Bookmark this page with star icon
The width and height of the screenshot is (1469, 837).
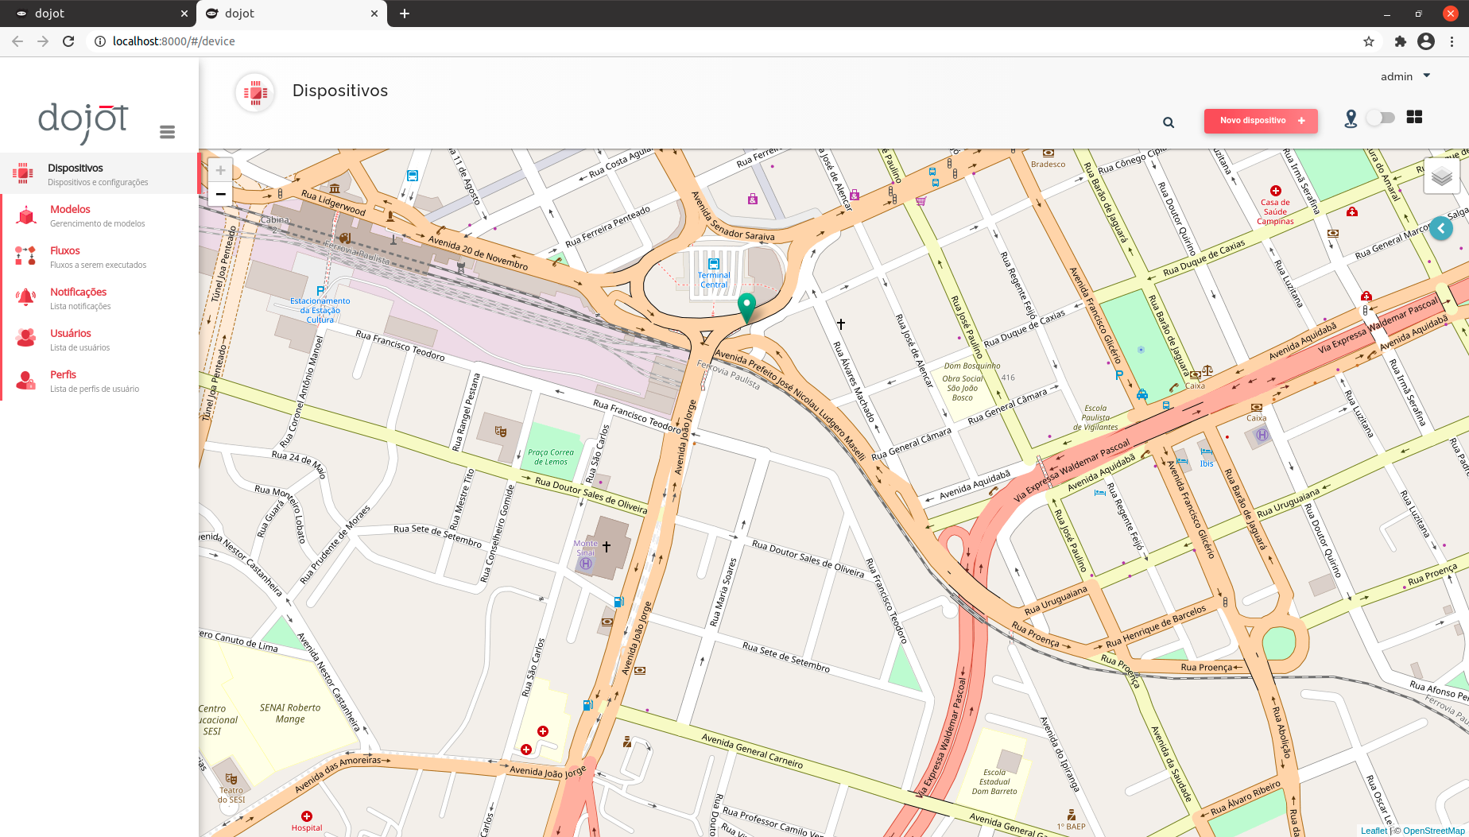tap(1369, 41)
